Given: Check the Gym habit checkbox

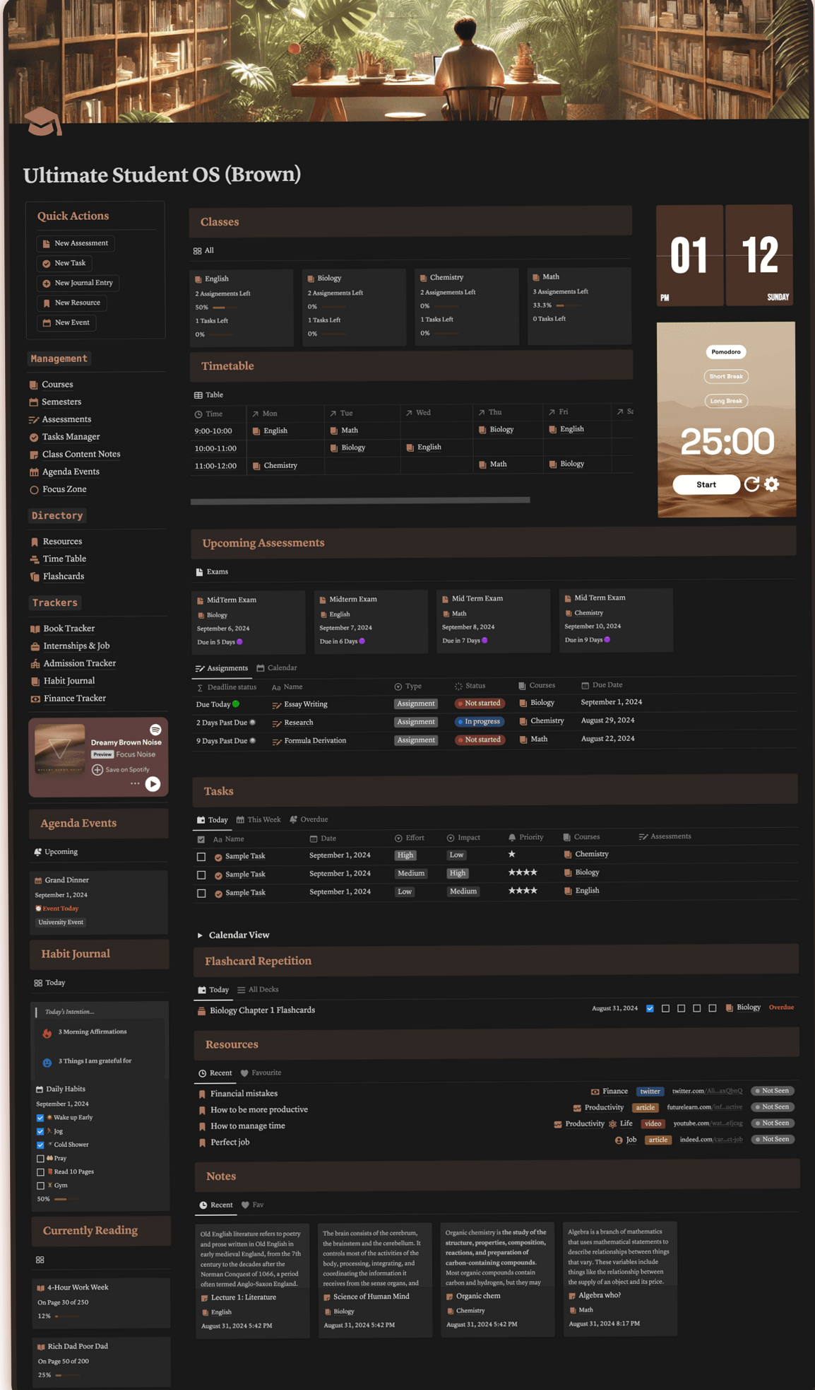Looking at the screenshot, I should [40, 1186].
